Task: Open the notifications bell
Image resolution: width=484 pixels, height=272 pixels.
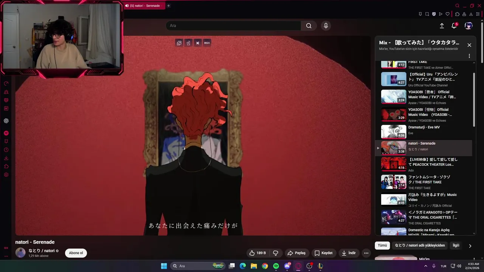Action: [x=454, y=26]
